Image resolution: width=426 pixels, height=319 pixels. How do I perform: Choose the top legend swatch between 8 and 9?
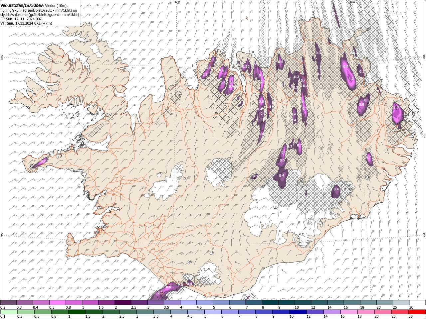click(x=270, y=302)
